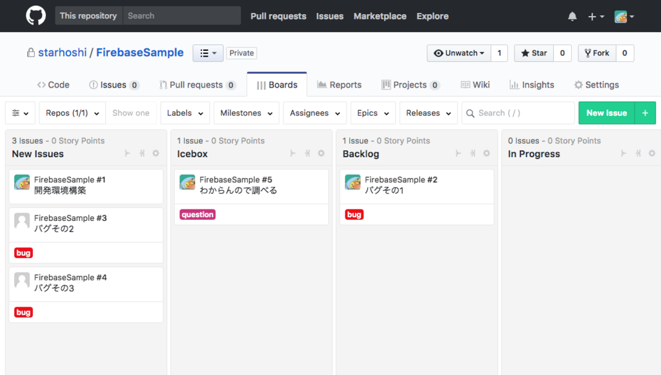The width and height of the screenshot is (661, 375).
Task: Click the merge icon in Backlog header
Action: coord(473,153)
